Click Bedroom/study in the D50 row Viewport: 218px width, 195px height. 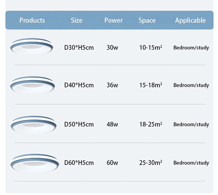191,124
